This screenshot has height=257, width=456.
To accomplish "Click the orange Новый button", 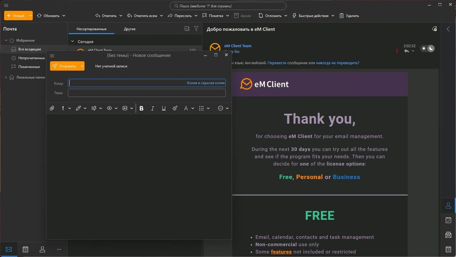I will (16, 16).
